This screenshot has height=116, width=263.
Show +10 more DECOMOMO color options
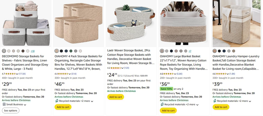33,51
